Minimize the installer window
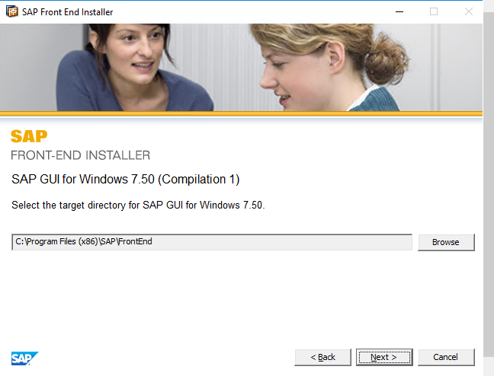This screenshot has width=494, height=376. pos(399,11)
